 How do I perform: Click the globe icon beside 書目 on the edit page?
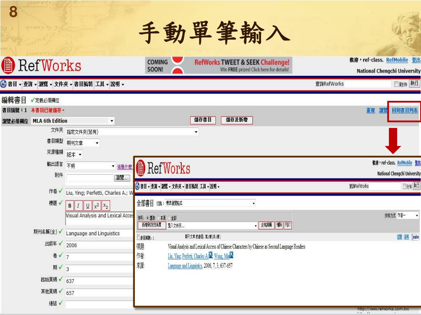[3, 84]
